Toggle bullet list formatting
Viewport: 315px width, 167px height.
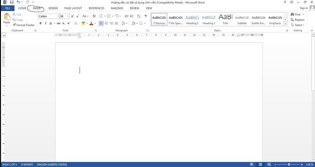tap(101, 16)
